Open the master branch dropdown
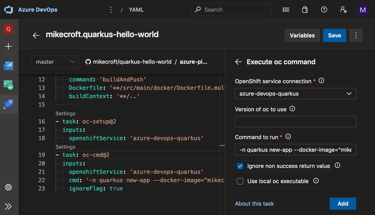Image resolution: width=375 pixels, height=215 pixels. pos(55,62)
